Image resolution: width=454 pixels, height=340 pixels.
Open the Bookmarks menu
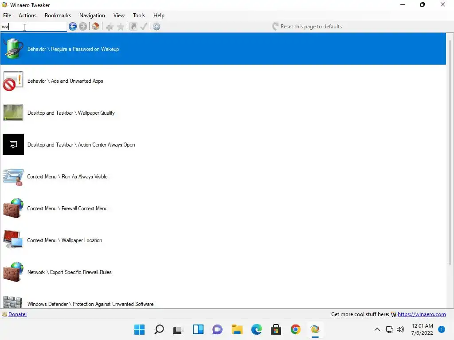pos(58,15)
